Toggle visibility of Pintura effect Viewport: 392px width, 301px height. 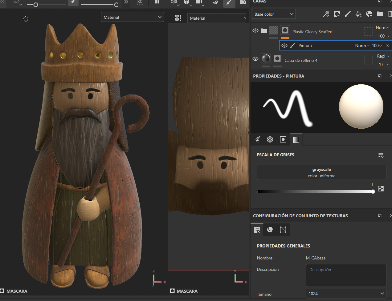284,46
